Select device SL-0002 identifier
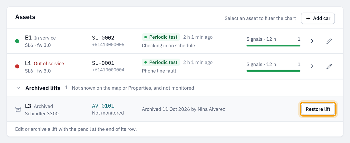 click(103, 38)
